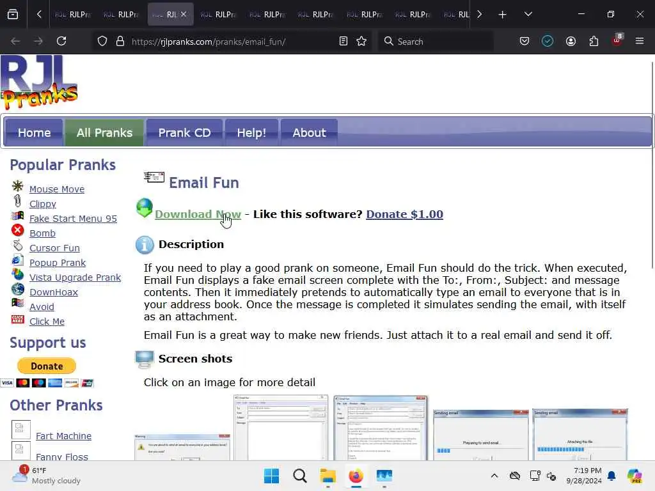Open the Fart Machine link

[x=63, y=436]
